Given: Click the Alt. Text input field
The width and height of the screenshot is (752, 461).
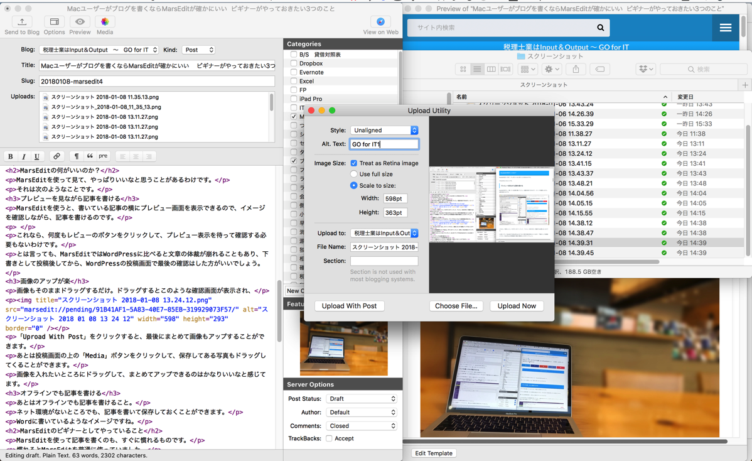Looking at the screenshot, I should point(384,144).
